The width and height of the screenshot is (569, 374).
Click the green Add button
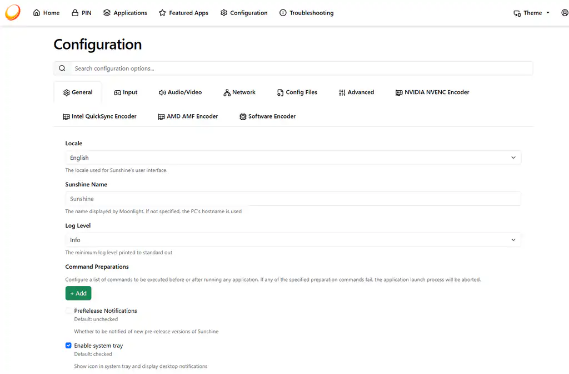(x=78, y=293)
